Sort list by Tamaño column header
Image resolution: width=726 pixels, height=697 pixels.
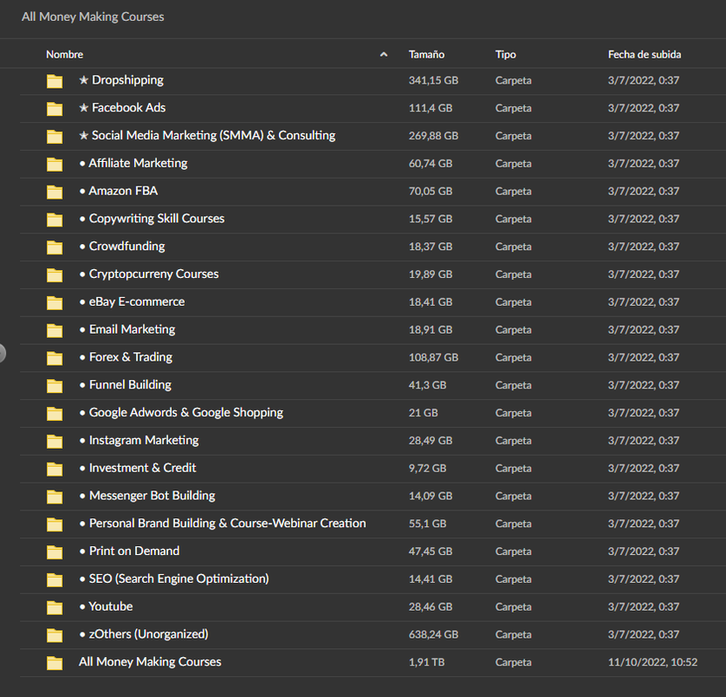tap(426, 55)
